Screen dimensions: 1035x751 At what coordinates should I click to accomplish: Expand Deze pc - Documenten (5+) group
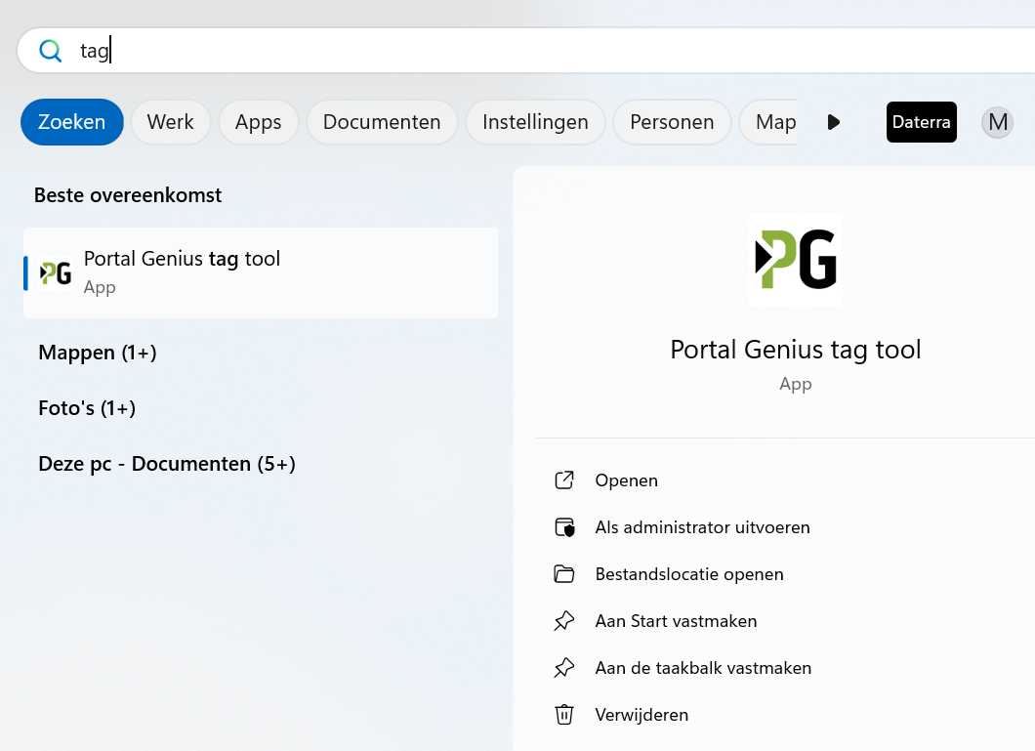point(167,464)
